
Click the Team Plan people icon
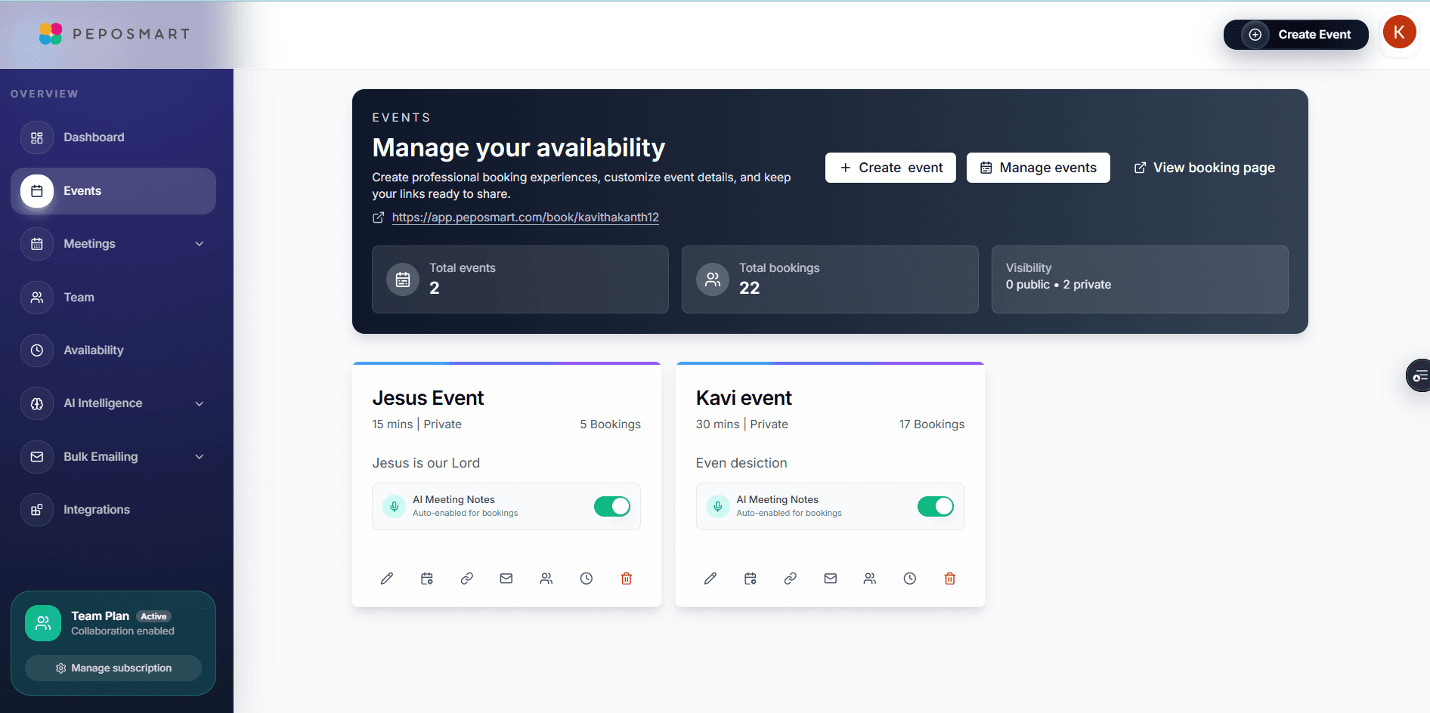(x=43, y=623)
